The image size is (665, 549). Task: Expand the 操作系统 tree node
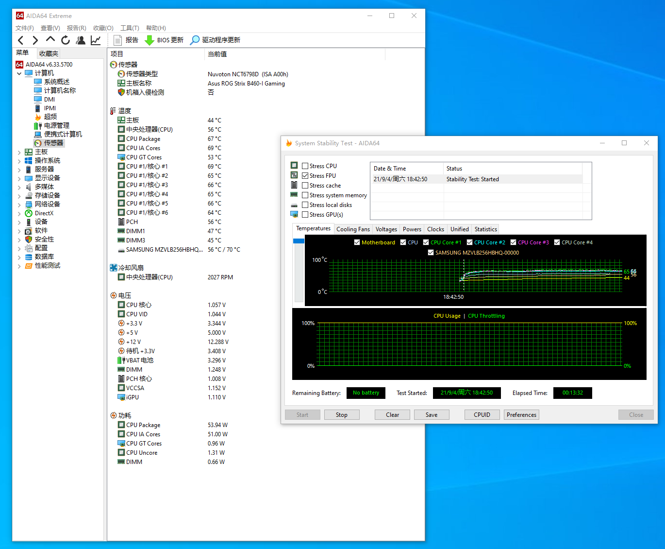click(x=19, y=161)
